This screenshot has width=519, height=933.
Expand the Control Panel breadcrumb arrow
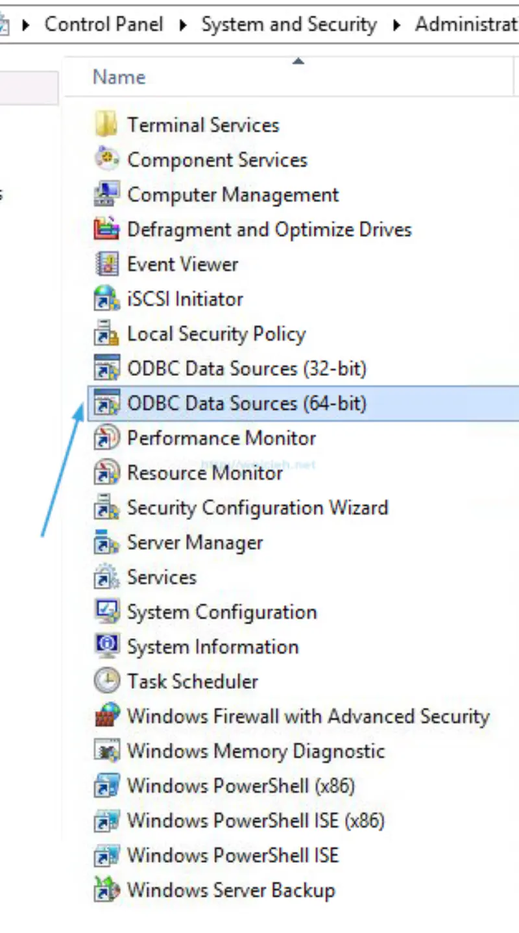click(184, 24)
